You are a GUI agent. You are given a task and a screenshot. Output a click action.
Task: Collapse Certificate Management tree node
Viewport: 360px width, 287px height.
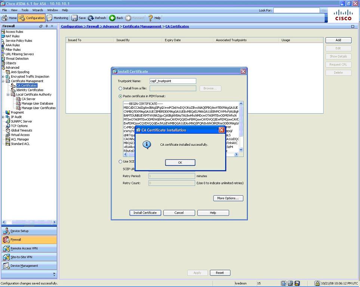coord(3,81)
